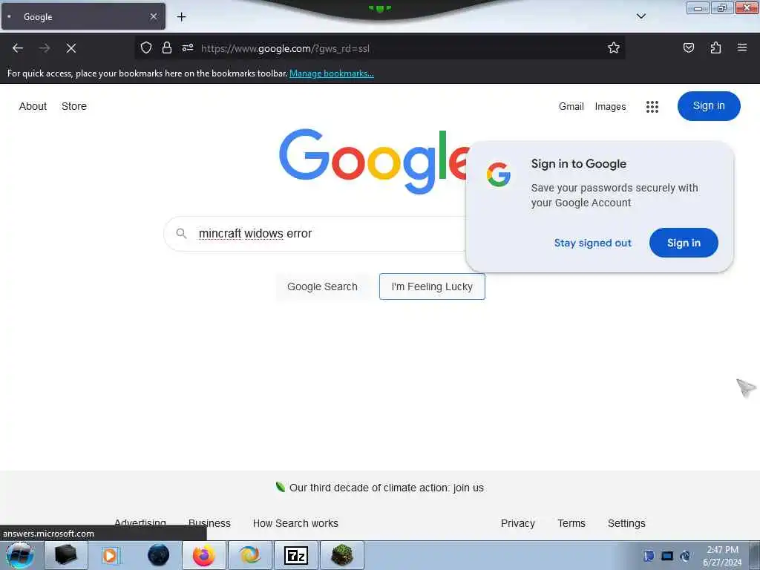Open the Terms footer link
Viewport: 760px width, 570px height.
tap(571, 523)
